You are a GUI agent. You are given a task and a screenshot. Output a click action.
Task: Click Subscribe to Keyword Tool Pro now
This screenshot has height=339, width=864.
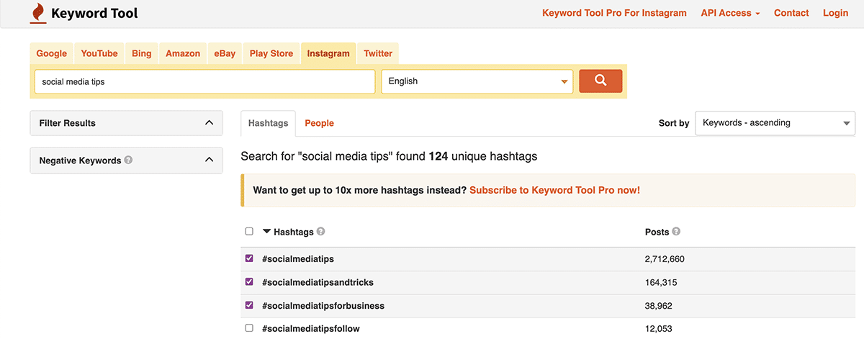554,191
